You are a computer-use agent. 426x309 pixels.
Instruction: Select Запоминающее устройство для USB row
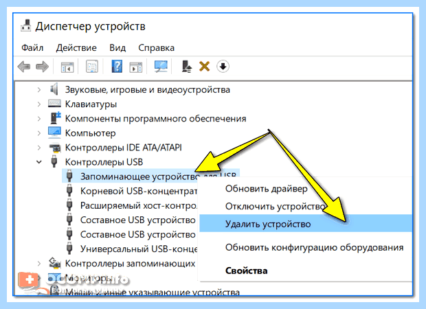coord(150,176)
